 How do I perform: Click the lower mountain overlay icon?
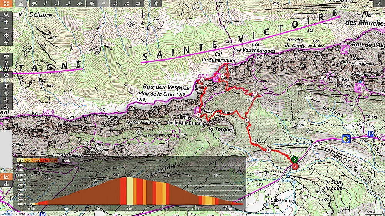click(x=6, y=107)
